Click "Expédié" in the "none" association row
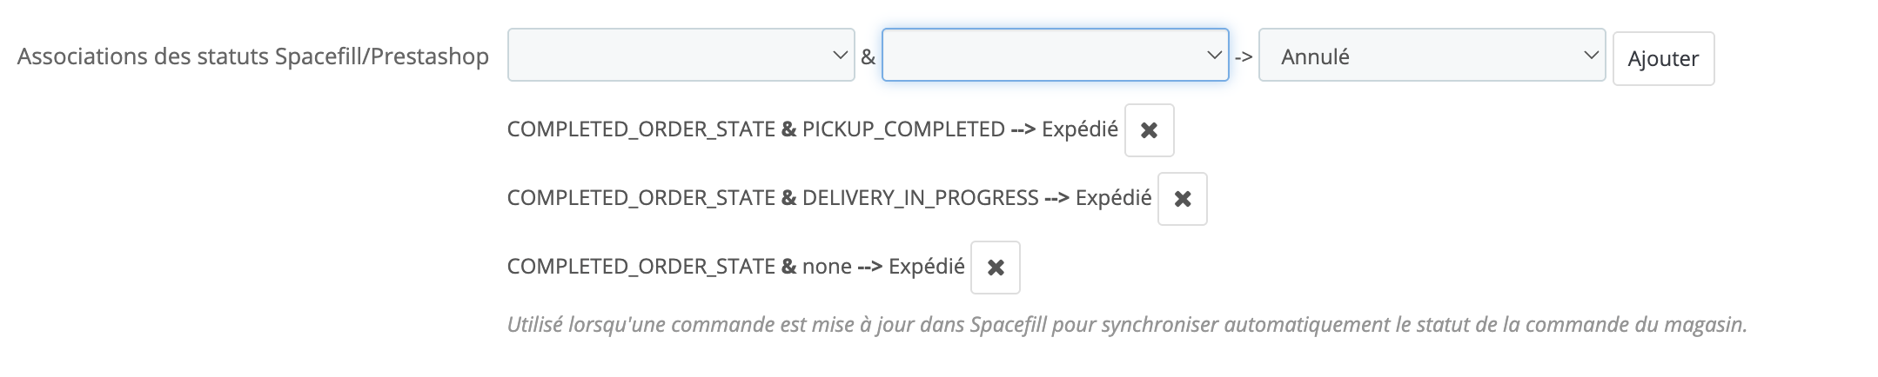This screenshot has height=377, width=1878. [926, 267]
